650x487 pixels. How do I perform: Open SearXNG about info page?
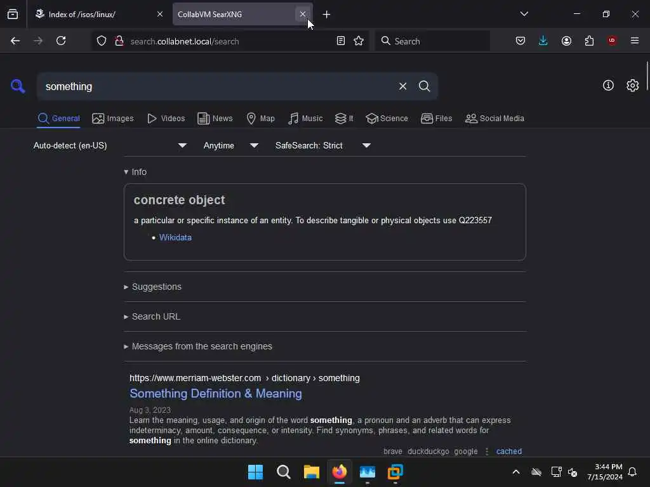click(x=608, y=86)
